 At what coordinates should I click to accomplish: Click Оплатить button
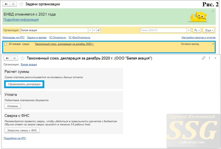(x=13, y=106)
